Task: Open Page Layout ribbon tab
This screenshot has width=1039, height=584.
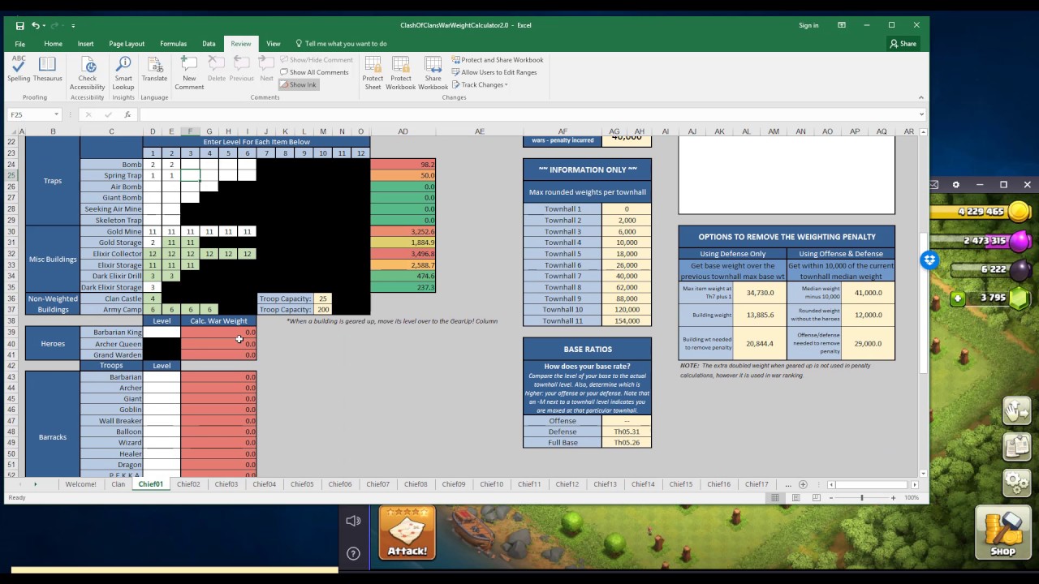Action: (x=127, y=44)
